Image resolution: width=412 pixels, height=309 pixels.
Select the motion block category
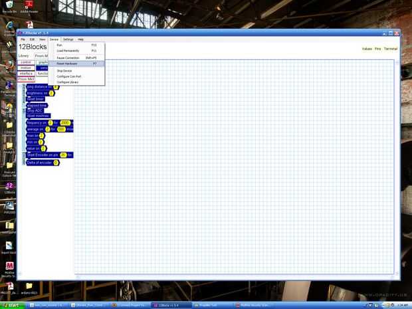26,68
